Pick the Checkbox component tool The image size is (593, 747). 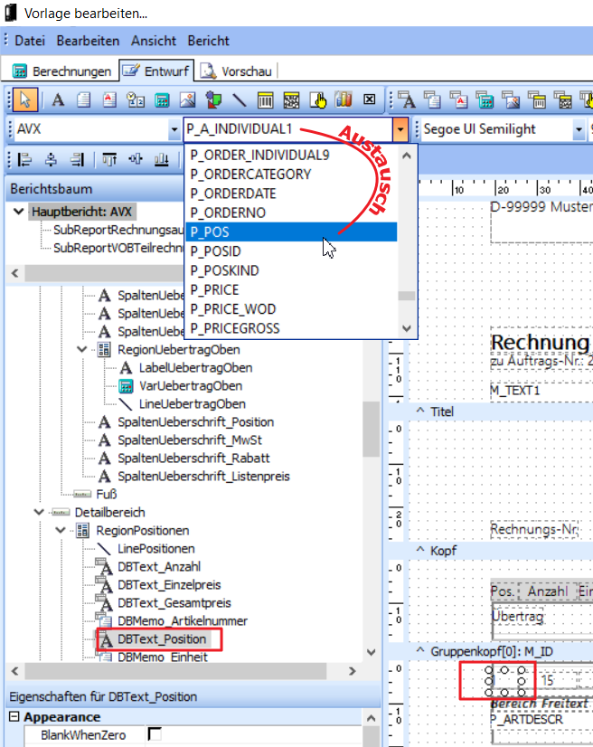point(369,99)
